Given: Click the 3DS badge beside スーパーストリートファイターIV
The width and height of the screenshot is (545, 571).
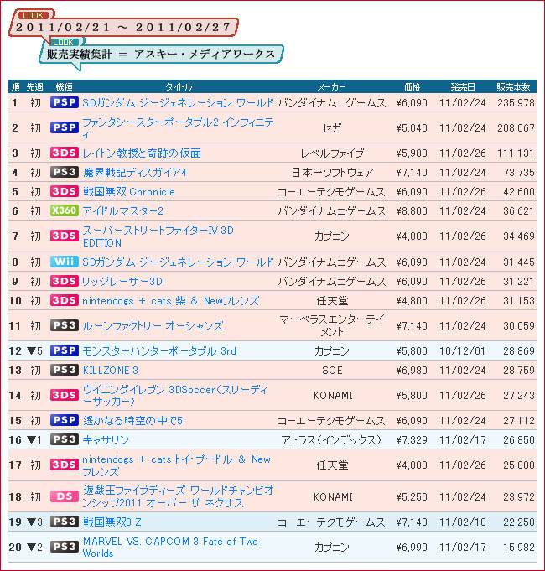Looking at the screenshot, I should pos(65,236).
